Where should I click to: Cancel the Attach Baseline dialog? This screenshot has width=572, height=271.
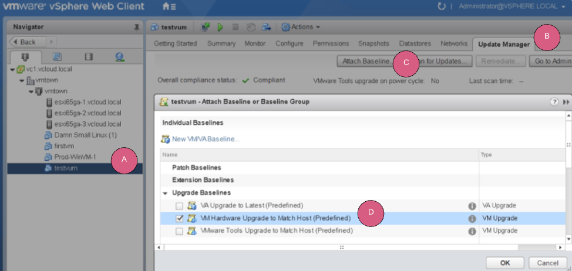click(x=547, y=263)
